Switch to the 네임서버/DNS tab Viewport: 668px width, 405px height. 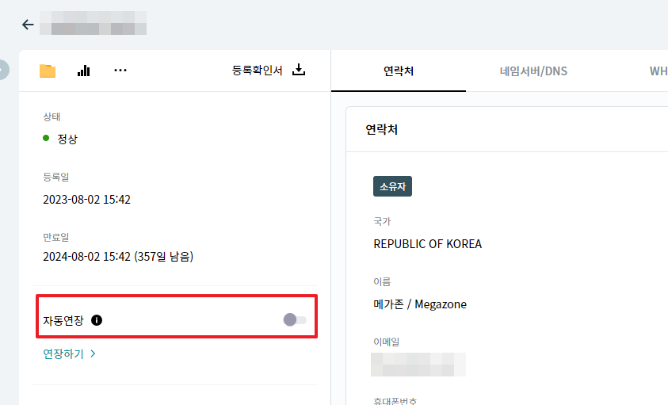tap(533, 71)
